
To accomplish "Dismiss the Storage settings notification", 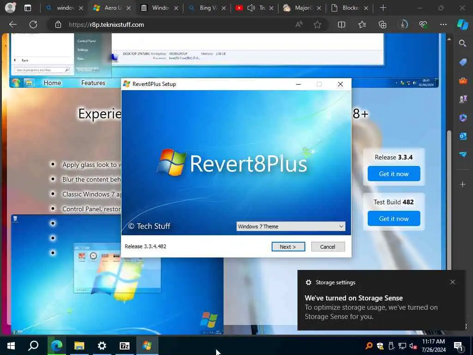I will pos(453,282).
